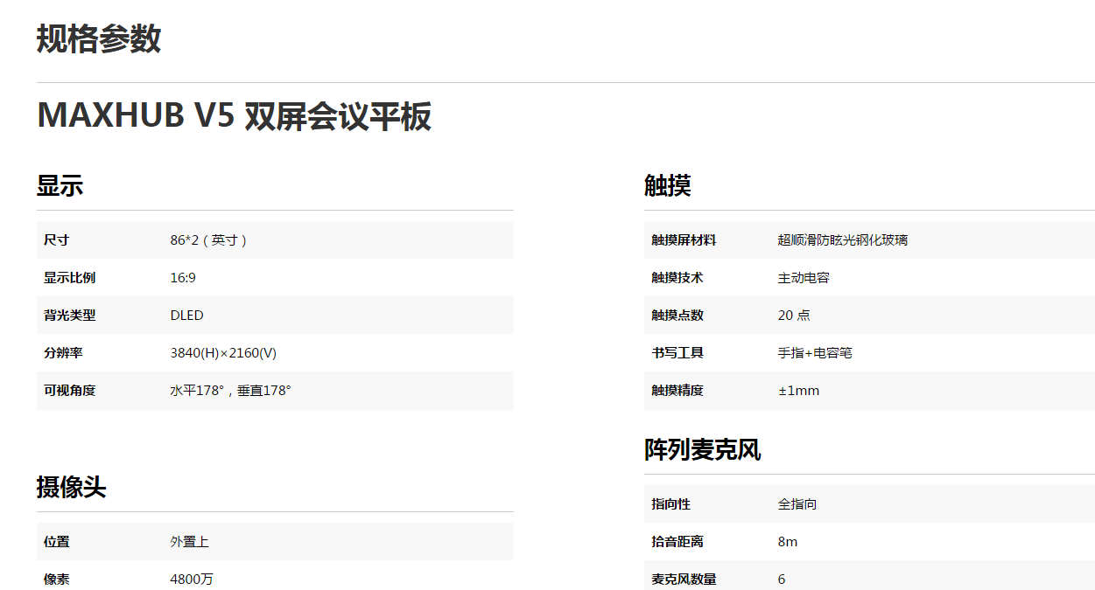This screenshot has width=1095, height=590.
Task: Click the DLED backlight type value
Action: 186,316
